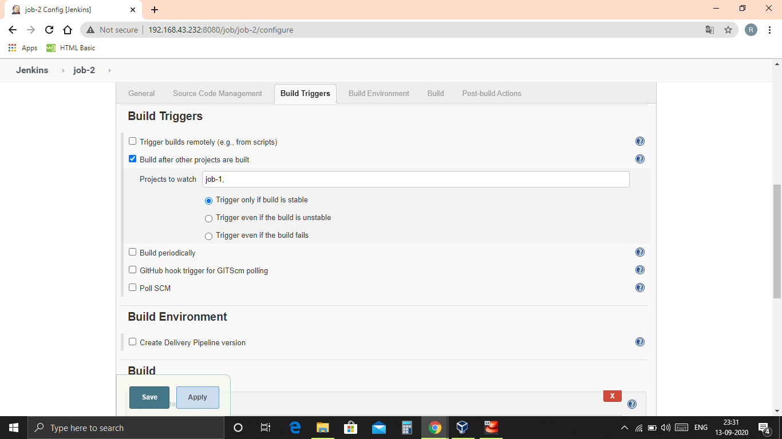Open help for GitHub hook trigger
782x439 pixels.
[640, 270]
